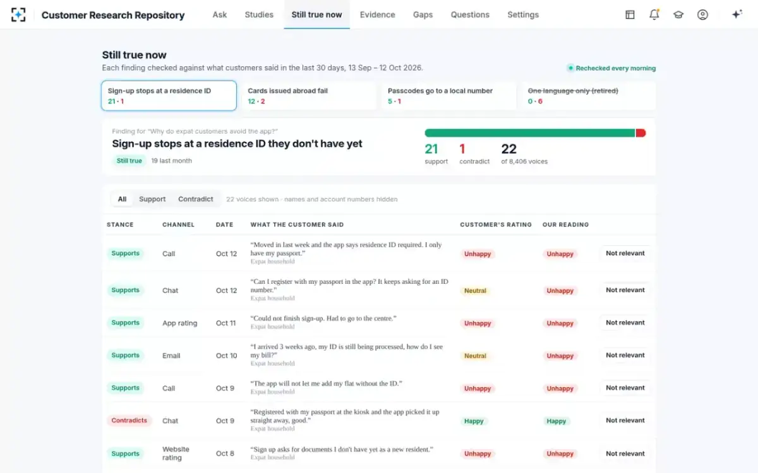Click the sparkle assistant icon

pyautogui.click(x=737, y=15)
